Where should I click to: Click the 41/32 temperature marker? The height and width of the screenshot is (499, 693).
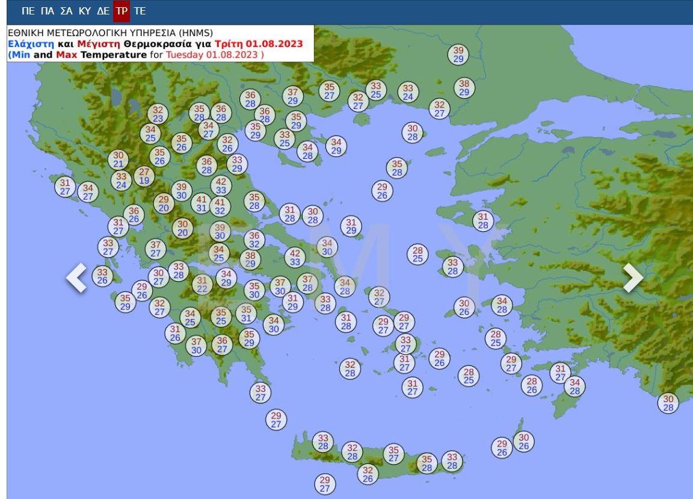click(x=220, y=206)
